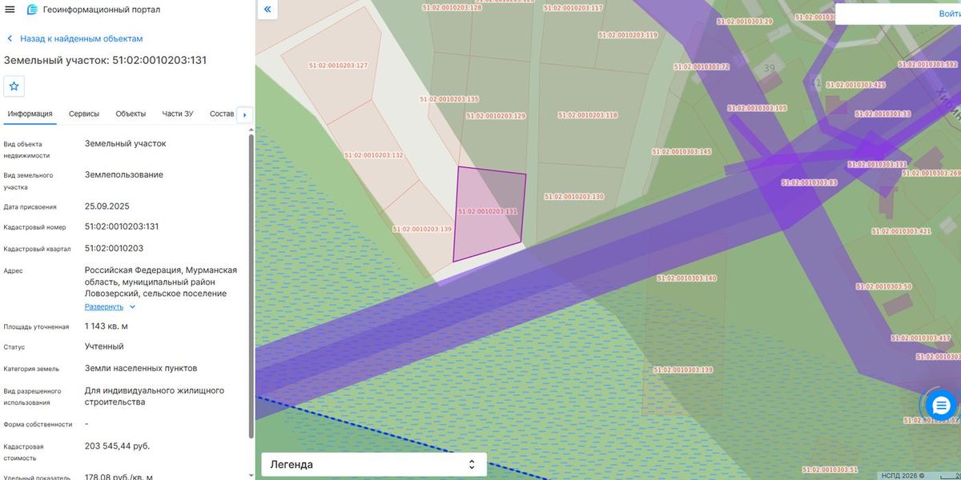Open the hamburger menu

[10, 10]
